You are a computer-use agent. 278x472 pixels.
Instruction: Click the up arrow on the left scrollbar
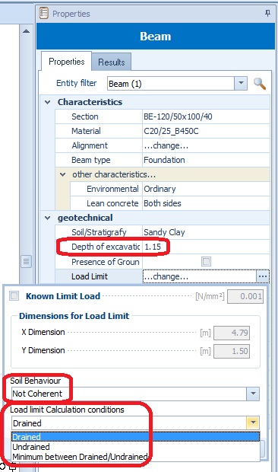(x=26, y=30)
